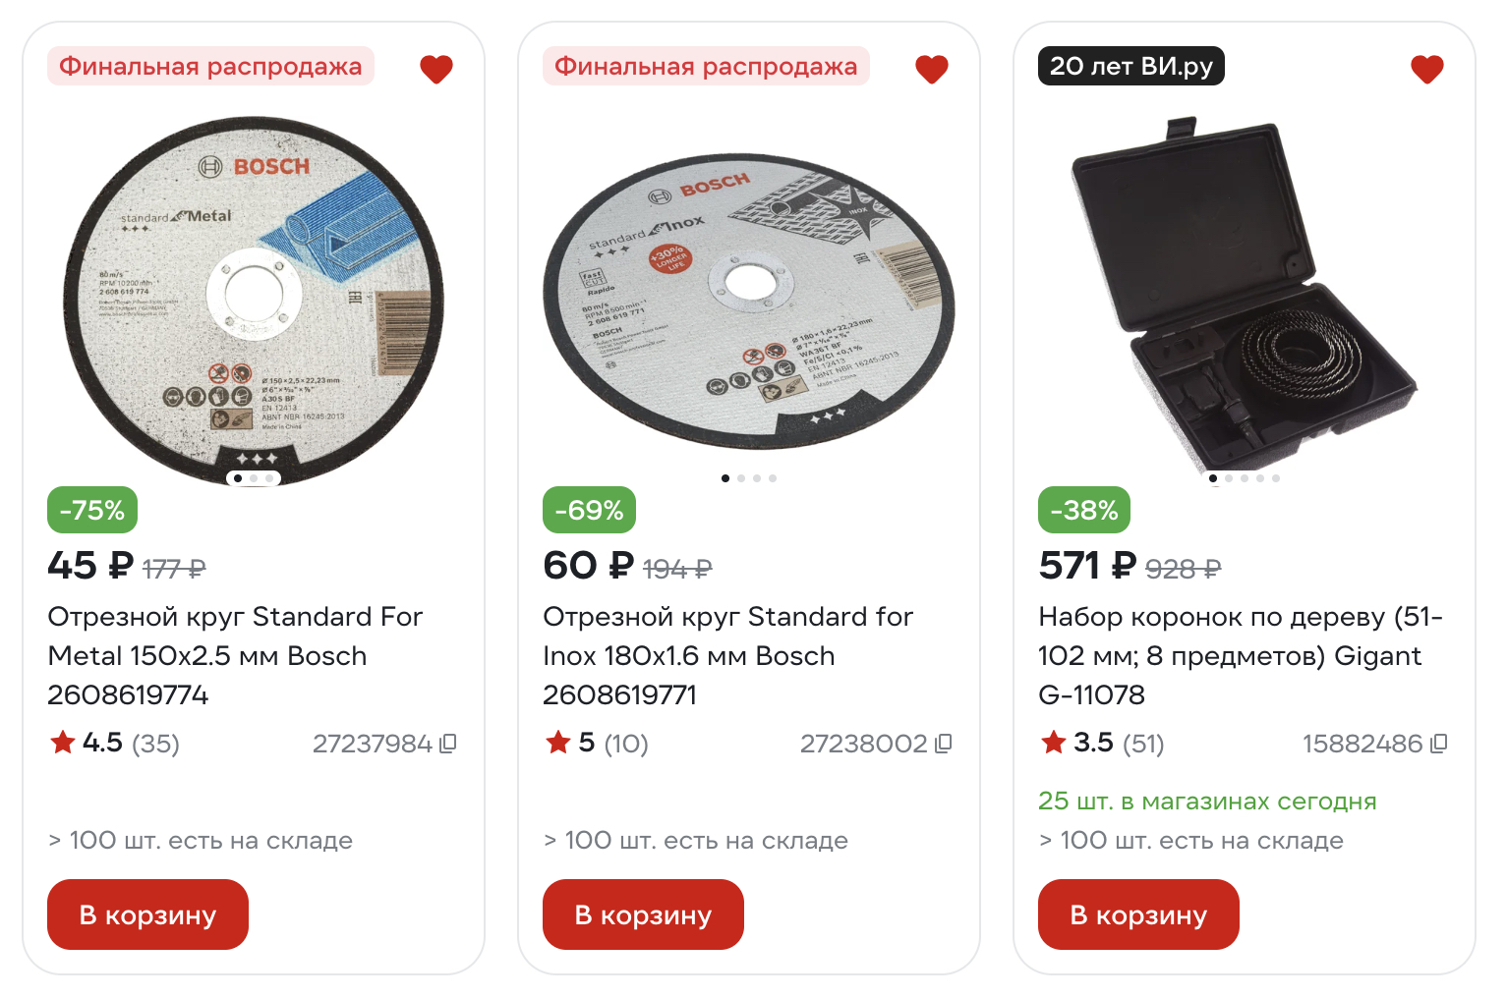Screen dimensions: 1507x997
Task: Open the 4.5 star rating reviews (35)
Action: pyautogui.click(x=114, y=743)
